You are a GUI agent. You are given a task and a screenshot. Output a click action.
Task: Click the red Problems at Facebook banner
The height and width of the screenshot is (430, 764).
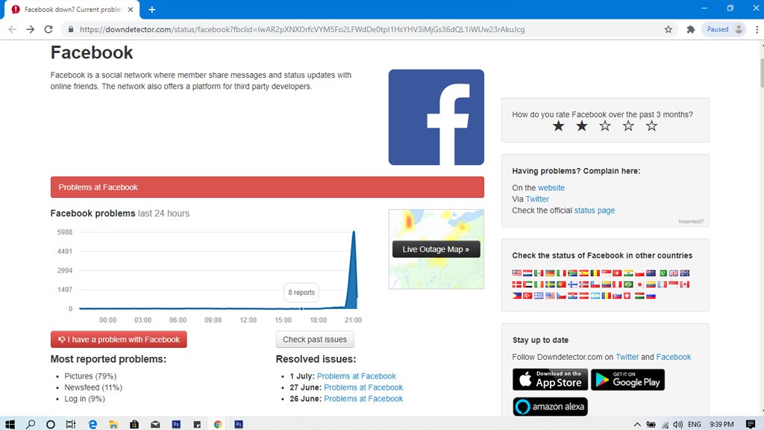coord(267,187)
